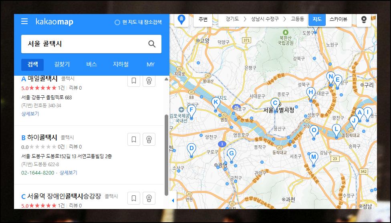Select the 버스 tab

(91, 64)
